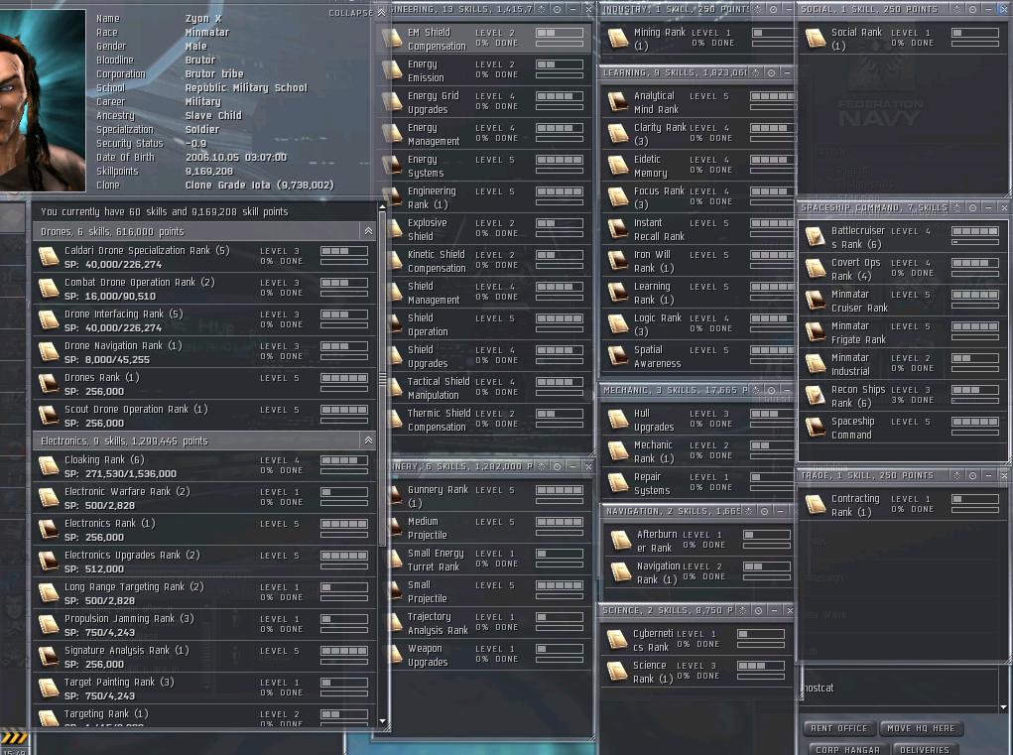Collapse the Electronics skill group

tap(368, 440)
